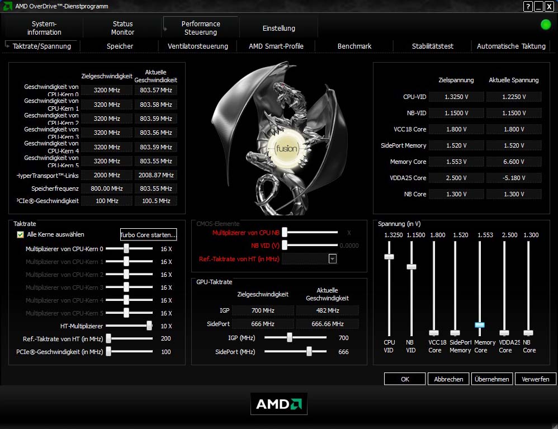Screen dimensions: 558x429
Task: Click Multiplizierer von CPU-Kern 2 slider handle
Action: click(126, 274)
